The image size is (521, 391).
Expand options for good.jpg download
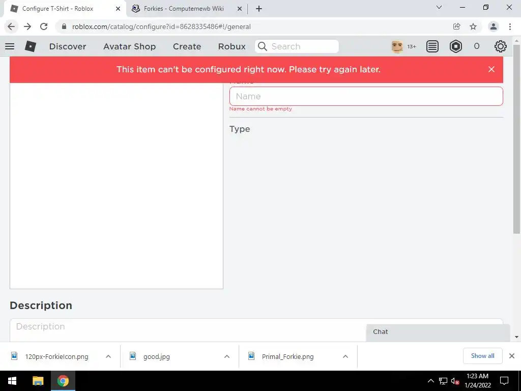point(227,356)
